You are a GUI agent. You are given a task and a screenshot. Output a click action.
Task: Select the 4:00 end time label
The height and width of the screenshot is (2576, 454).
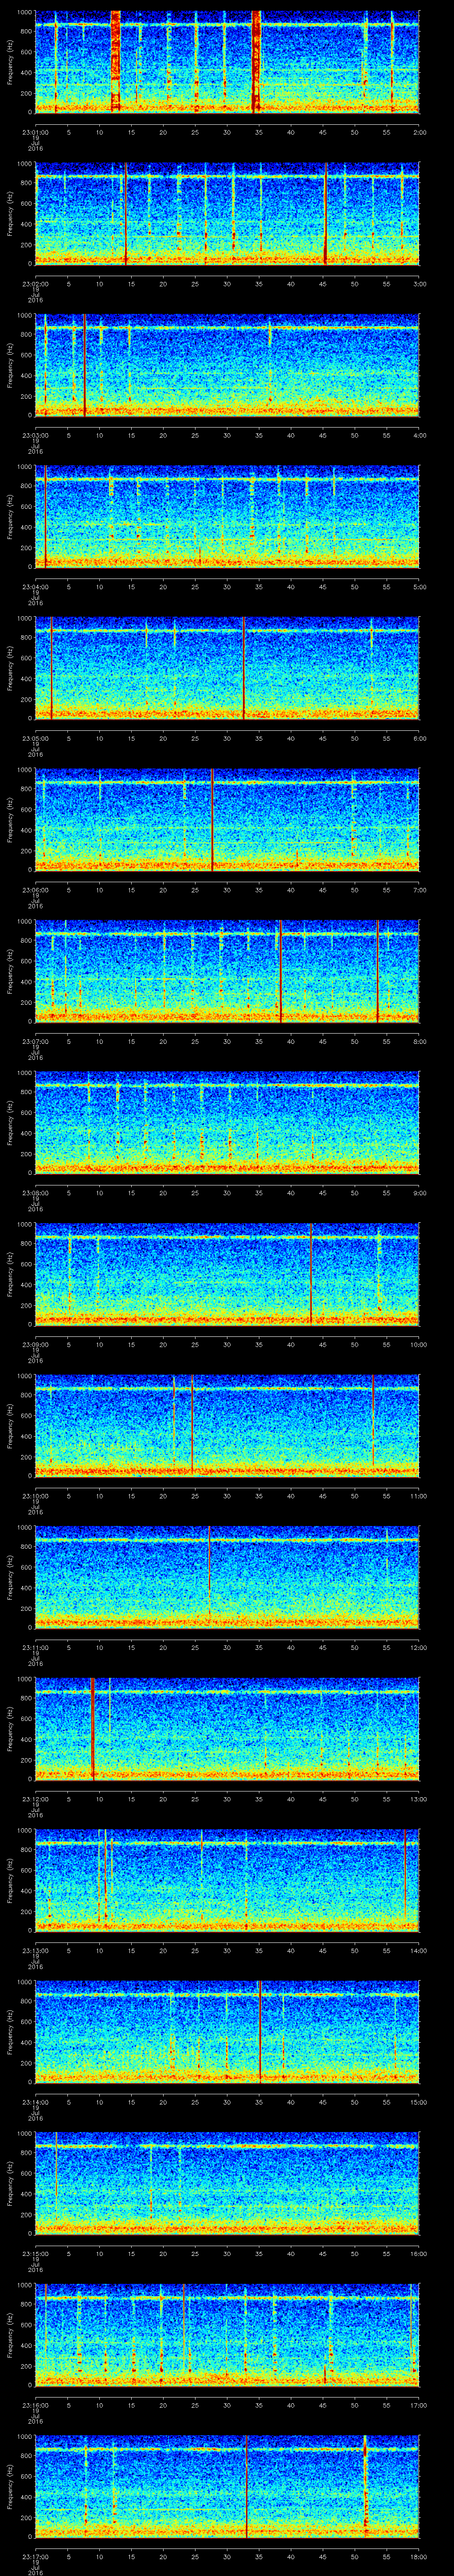(x=419, y=435)
